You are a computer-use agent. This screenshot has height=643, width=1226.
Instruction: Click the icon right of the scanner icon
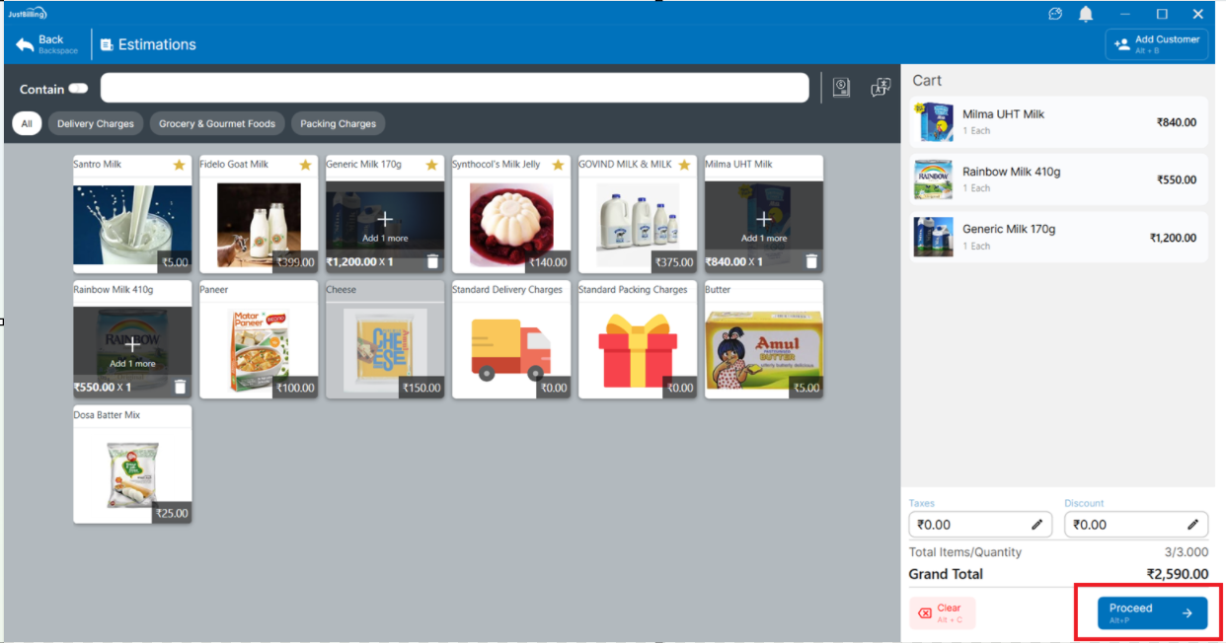(881, 88)
